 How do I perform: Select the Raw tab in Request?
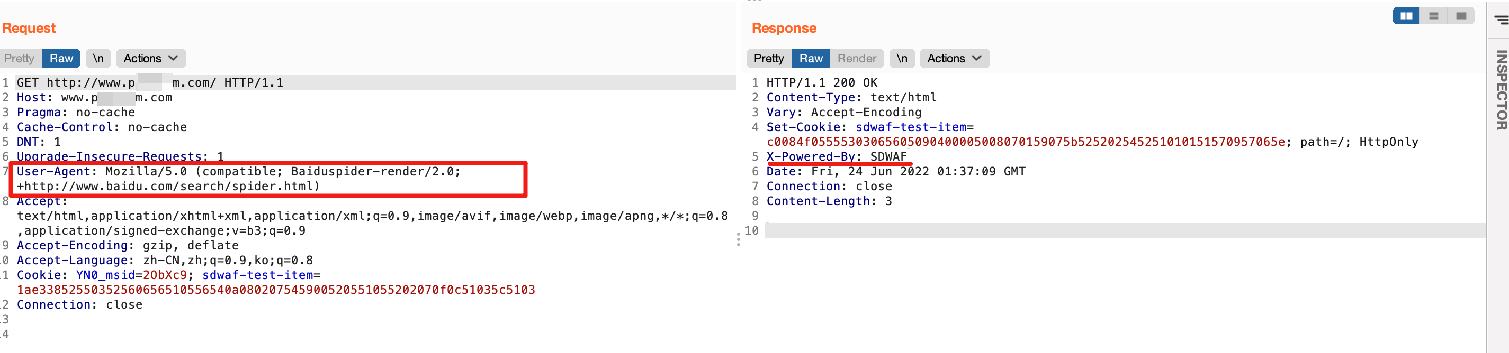coord(61,59)
